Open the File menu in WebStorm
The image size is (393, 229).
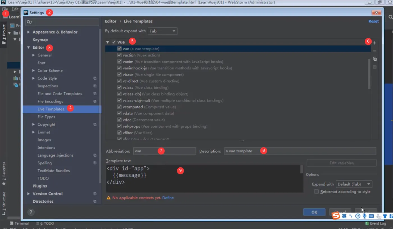coord(5,9)
